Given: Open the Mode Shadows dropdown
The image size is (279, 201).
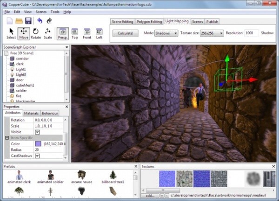Looking at the screenshot, I should tap(166, 33).
